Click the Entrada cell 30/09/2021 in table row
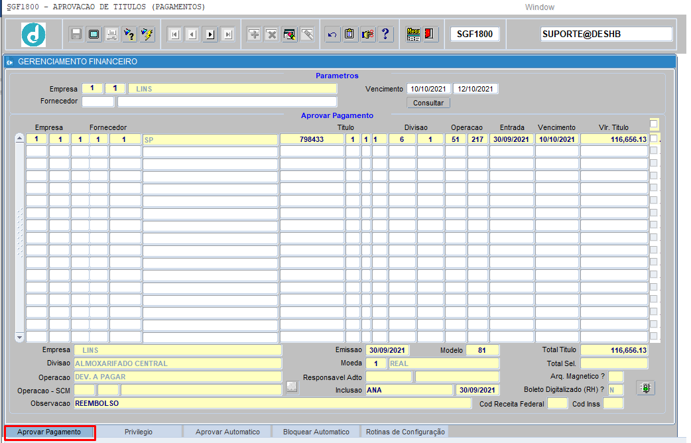Viewport: 691px width, 443px height. 511,139
